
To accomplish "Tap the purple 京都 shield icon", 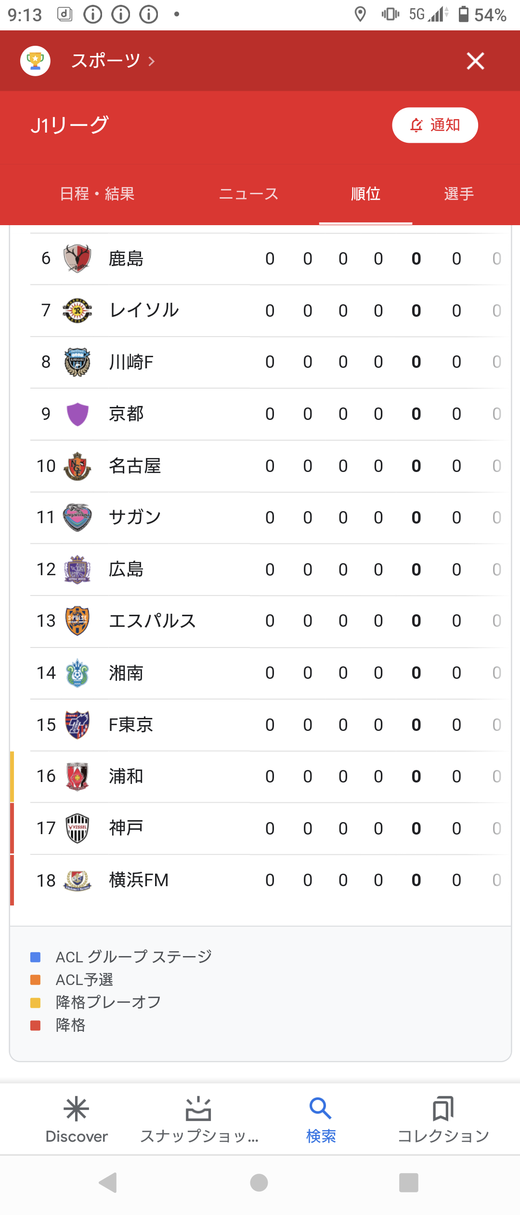I will click(77, 414).
